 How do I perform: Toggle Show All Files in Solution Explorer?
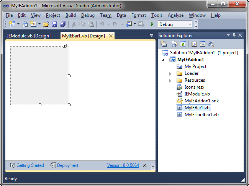coord(175,44)
